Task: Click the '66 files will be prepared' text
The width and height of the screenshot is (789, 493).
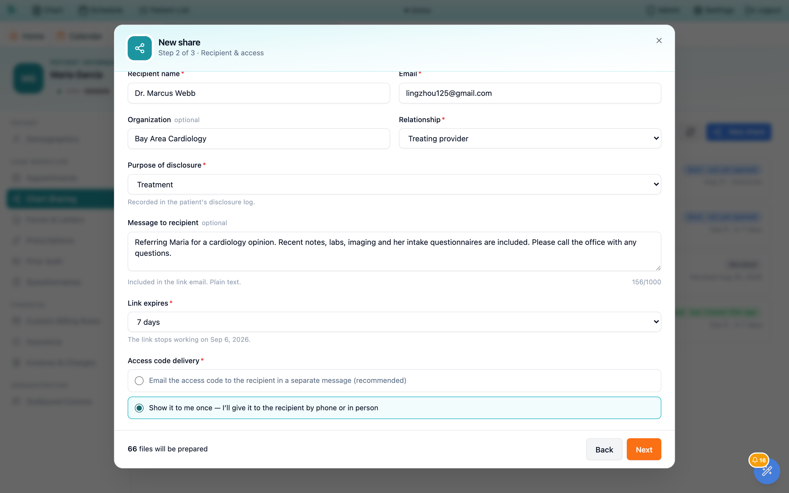Action: click(168, 449)
